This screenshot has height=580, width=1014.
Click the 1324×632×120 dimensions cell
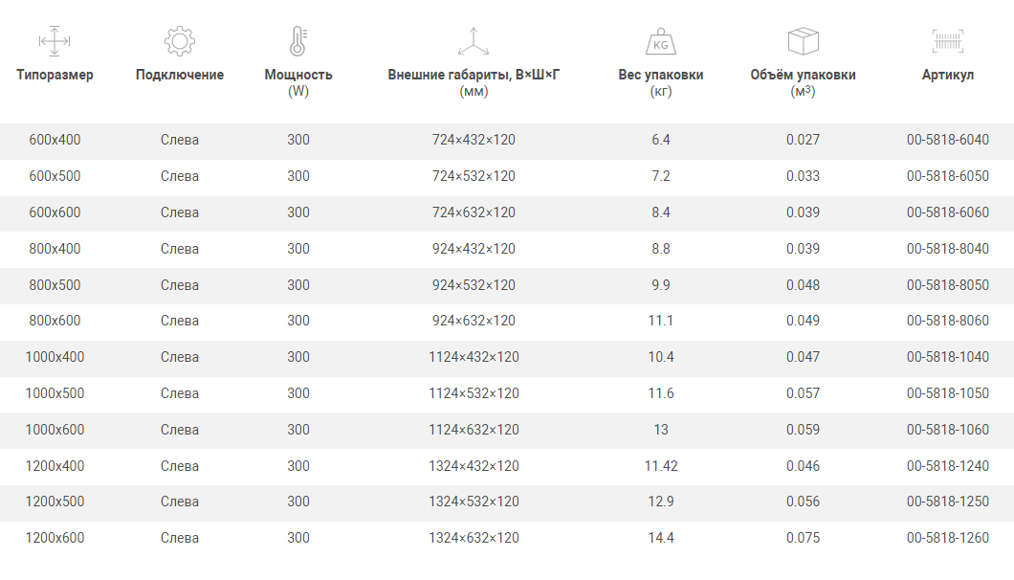[x=474, y=538]
